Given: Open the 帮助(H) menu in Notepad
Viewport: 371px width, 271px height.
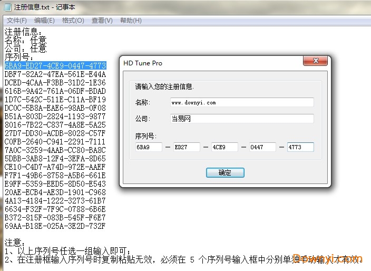Looking at the screenshot, I should [x=131, y=21].
